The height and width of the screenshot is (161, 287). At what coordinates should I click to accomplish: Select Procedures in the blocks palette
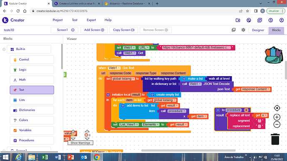(x=32, y=140)
